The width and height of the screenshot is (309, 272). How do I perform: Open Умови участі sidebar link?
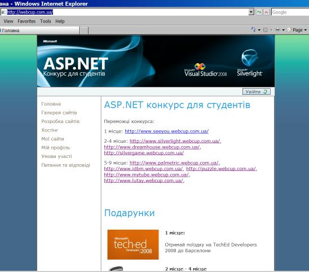coord(57,156)
